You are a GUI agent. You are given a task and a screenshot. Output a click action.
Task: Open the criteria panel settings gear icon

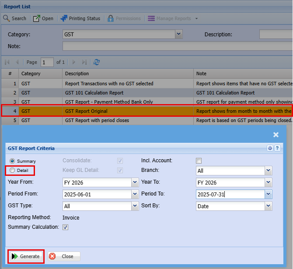(x=270, y=148)
